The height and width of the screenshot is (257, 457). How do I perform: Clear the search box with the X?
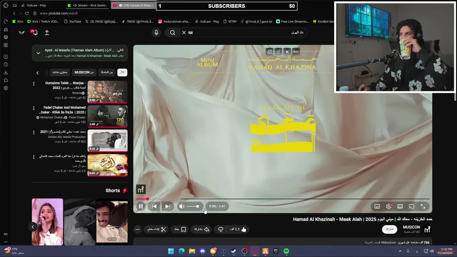coord(184,32)
